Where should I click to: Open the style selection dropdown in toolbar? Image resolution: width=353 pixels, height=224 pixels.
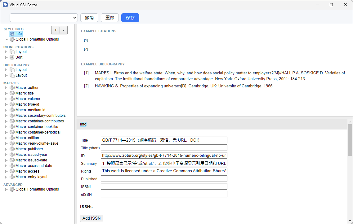[43, 18]
